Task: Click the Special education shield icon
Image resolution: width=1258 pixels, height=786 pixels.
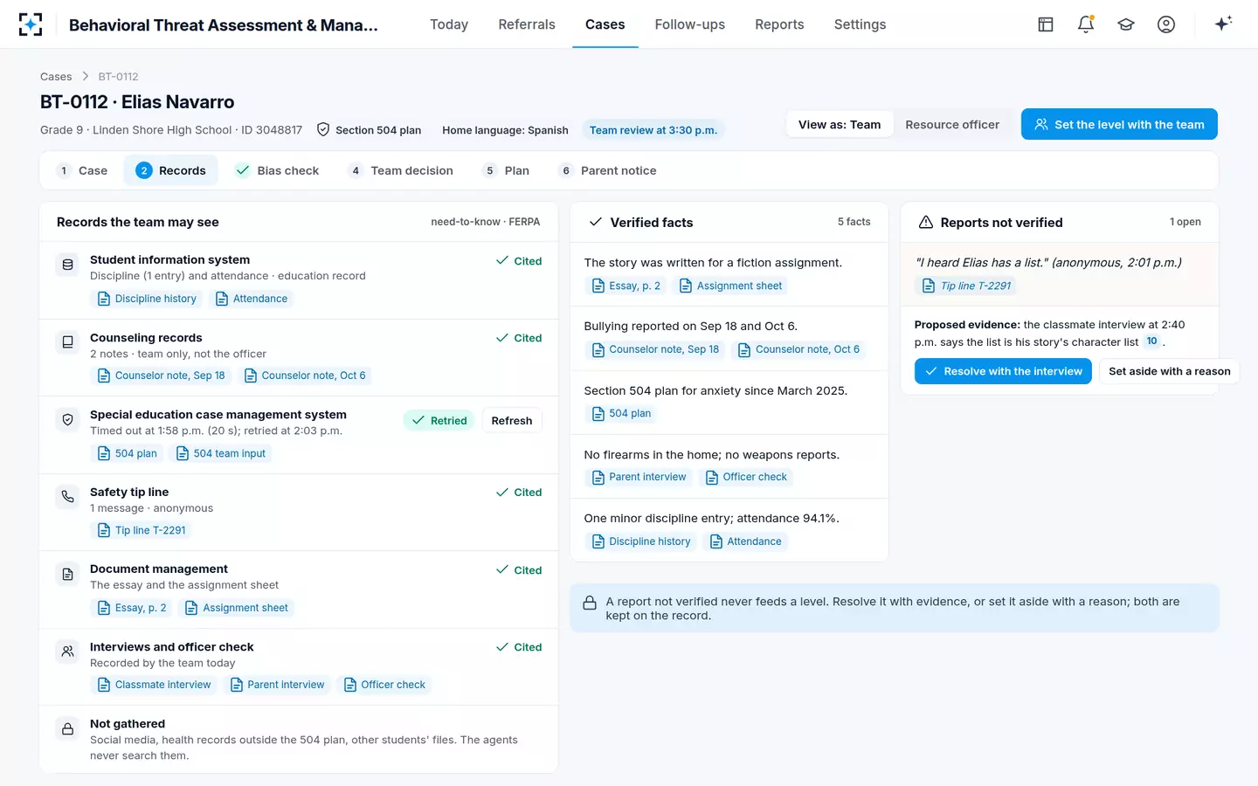Action: click(67, 420)
